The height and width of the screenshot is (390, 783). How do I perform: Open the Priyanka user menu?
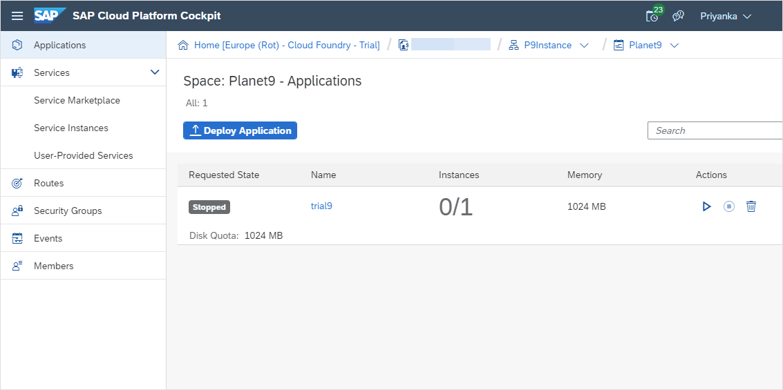726,16
